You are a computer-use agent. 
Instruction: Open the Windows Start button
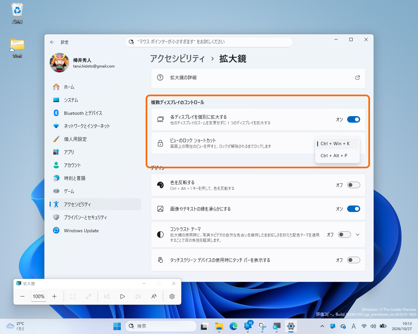point(117,326)
